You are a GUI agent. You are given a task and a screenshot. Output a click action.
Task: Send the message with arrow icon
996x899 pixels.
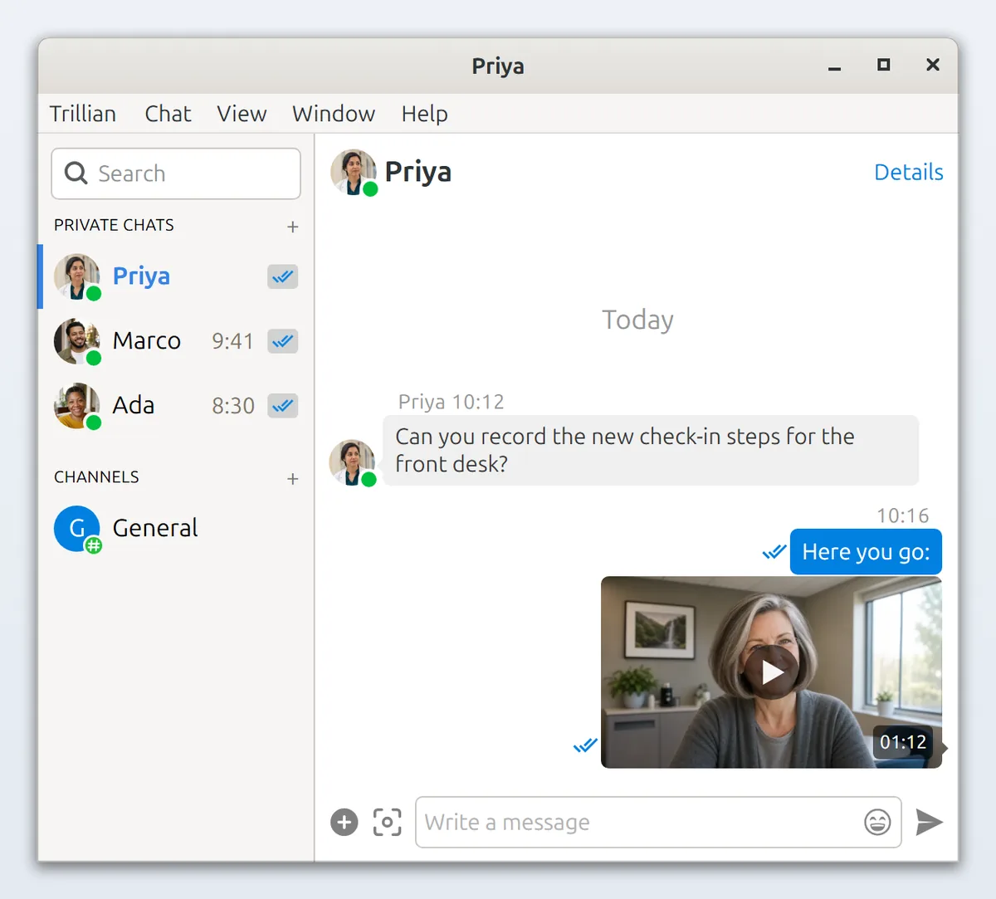pyautogui.click(x=929, y=822)
